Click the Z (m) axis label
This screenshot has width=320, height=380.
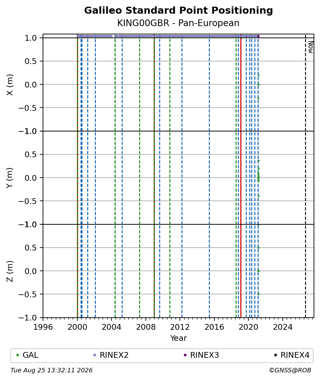(10, 271)
